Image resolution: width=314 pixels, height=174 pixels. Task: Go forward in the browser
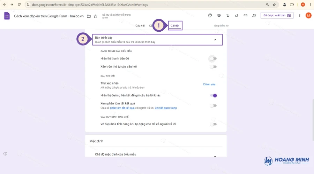[x=12, y=5]
